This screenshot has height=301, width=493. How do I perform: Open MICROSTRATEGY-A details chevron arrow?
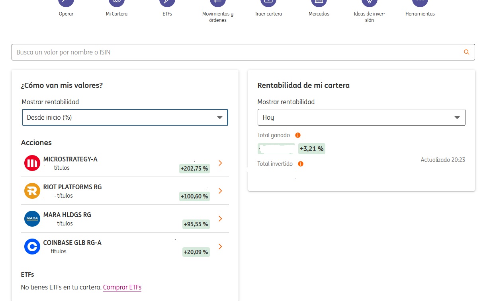tap(220, 163)
